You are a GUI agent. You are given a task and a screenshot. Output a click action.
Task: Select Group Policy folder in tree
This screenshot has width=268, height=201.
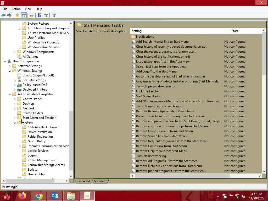(x=37, y=141)
